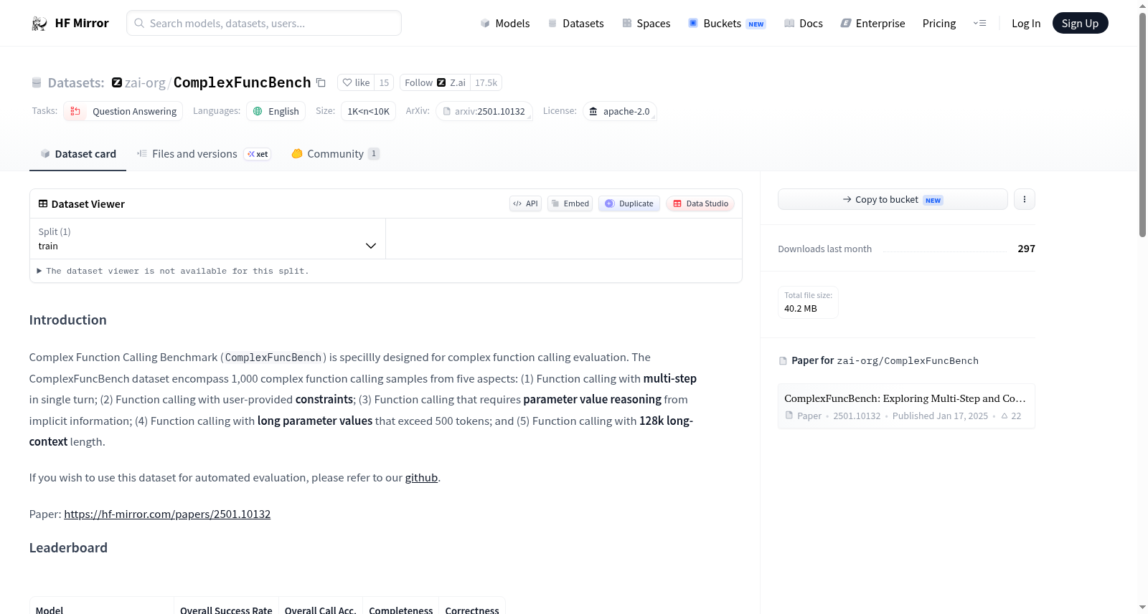Click the Sign Up button
Image resolution: width=1148 pixels, height=614 pixels.
pyautogui.click(x=1080, y=24)
